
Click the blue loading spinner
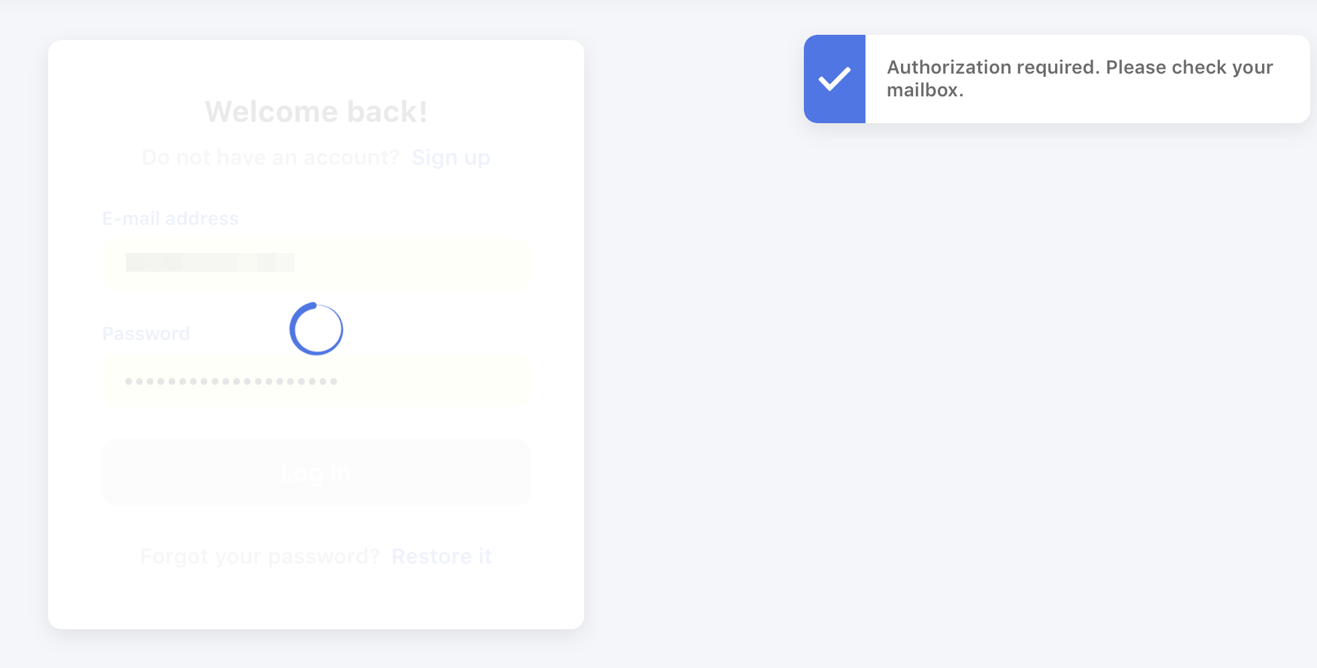pos(316,329)
